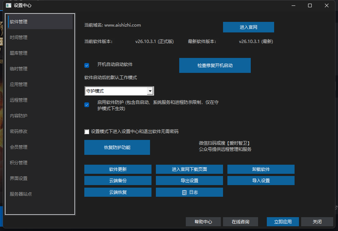Click 导入设置 button
Screen dimensions: 338x231
261,181
